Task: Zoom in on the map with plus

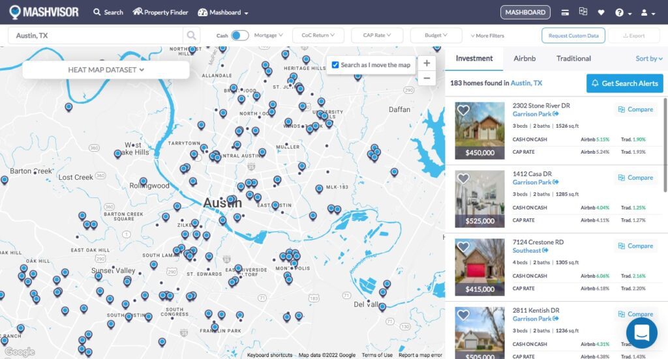Action: 427,63
